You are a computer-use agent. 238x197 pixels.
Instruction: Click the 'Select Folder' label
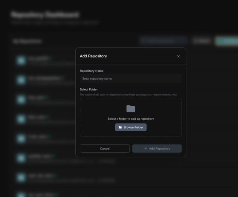89,89
